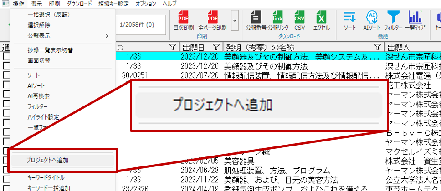This screenshot has width=441, height=191.
Task: Open the ヘルプ menu
Action: click(x=169, y=4)
